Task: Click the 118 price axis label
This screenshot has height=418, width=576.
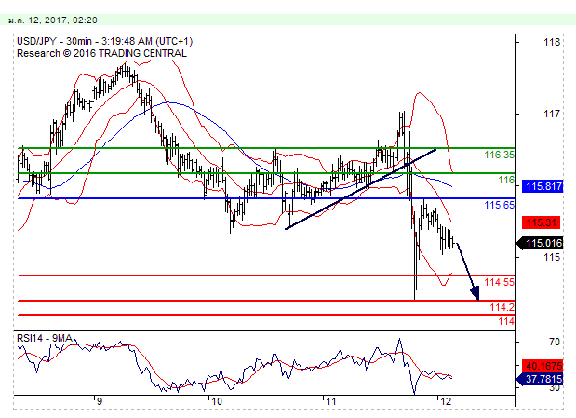Action: pyautogui.click(x=552, y=42)
